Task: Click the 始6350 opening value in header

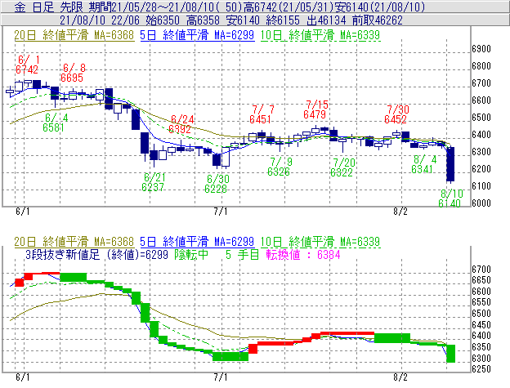Action: (x=163, y=20)
